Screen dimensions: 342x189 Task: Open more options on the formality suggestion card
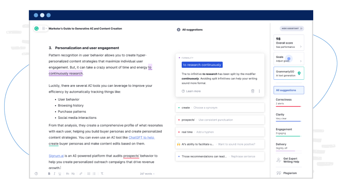point(259,91)
